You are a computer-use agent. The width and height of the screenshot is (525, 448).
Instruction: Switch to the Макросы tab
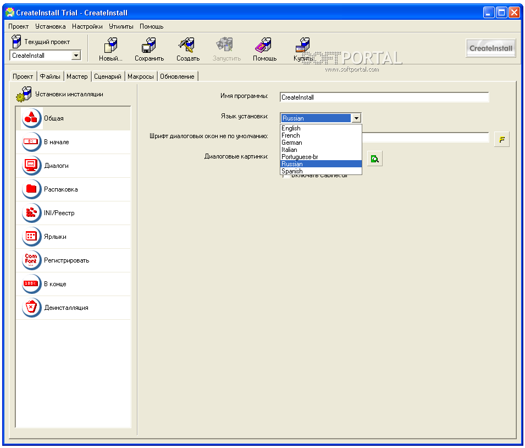click(141, 77)
